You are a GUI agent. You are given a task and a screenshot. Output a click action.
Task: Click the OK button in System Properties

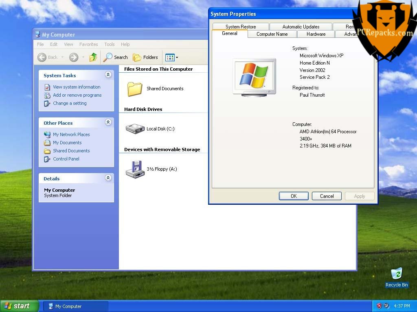(x=294, y=196)
